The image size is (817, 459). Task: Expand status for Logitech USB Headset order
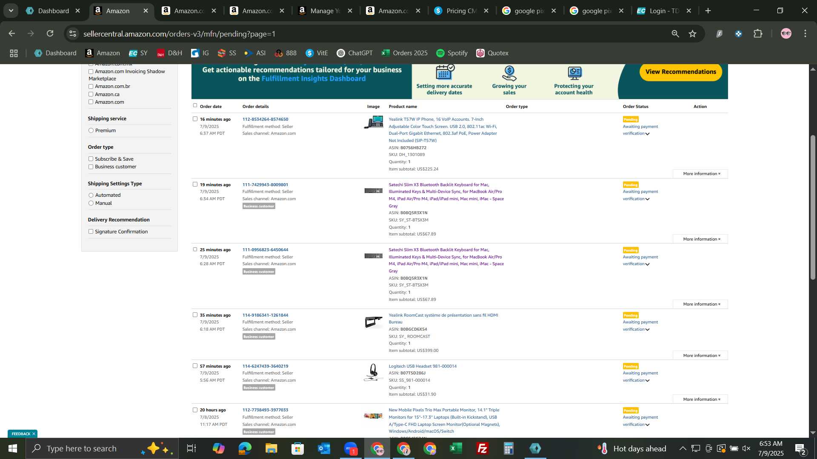click(647, 381)
